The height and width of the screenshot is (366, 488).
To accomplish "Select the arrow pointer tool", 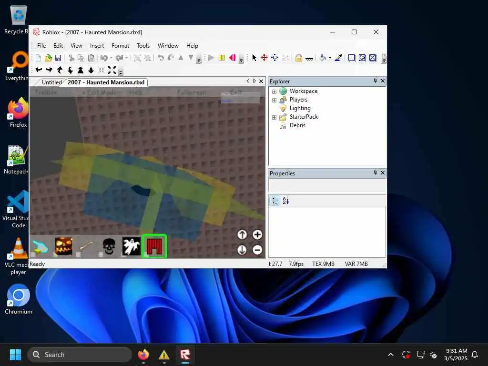I will pyautogui.click(x=254, y=58).
